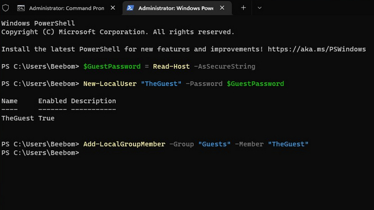374x210 pixels.
Task: Click the "Guests" group string
Action: click(214, 144)
